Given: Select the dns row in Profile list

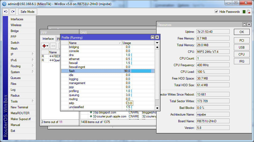Looking at the screenshot, I should [108, 55].
